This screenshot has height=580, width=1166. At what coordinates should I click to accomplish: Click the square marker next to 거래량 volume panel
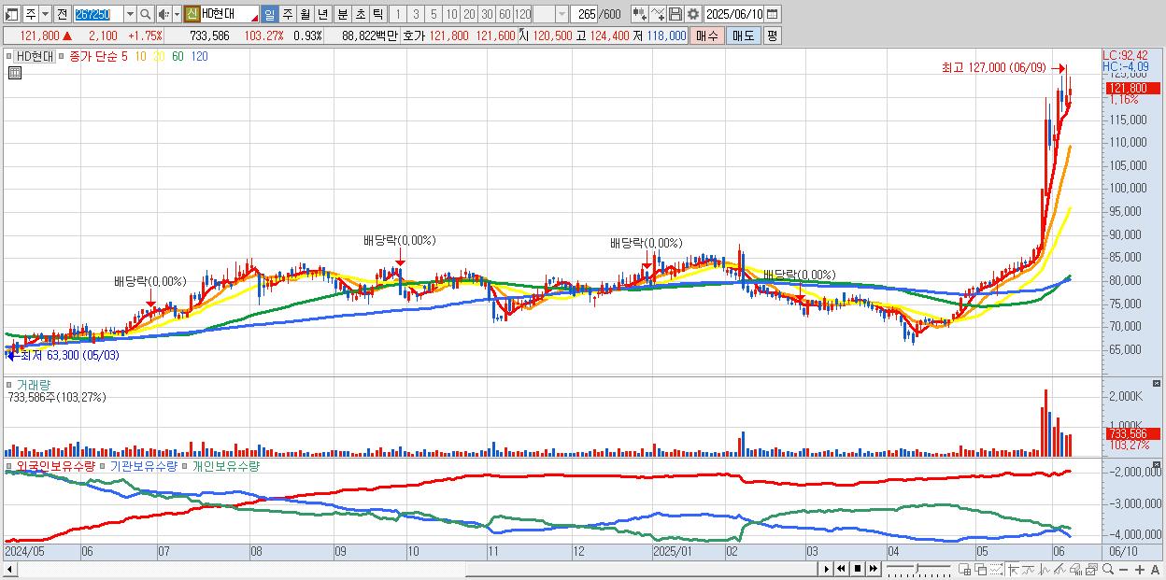[9, 384]
